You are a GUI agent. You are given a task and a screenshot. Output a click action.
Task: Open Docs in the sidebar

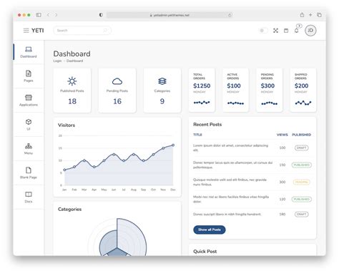tap(29, 197)
